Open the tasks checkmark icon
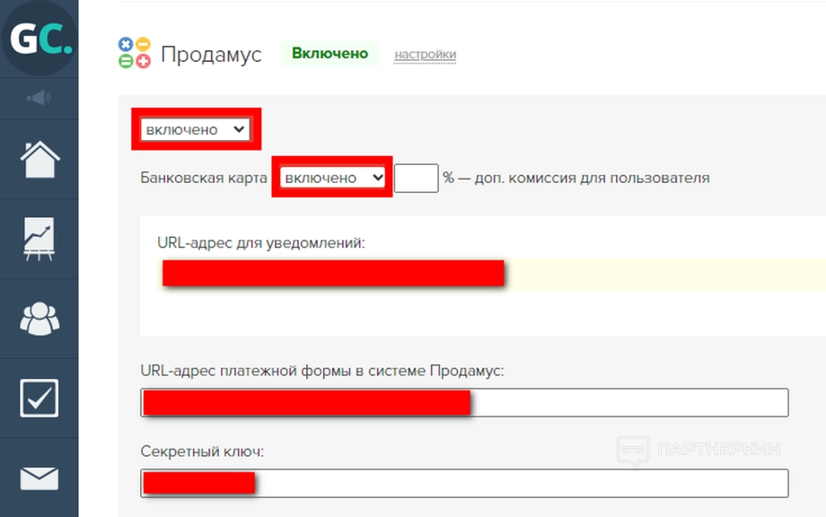 [39, 398]
